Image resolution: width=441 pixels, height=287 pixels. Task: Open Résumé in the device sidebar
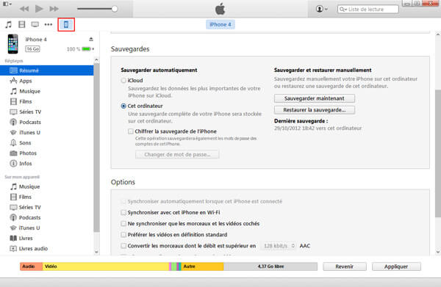(x=47, y=70)
